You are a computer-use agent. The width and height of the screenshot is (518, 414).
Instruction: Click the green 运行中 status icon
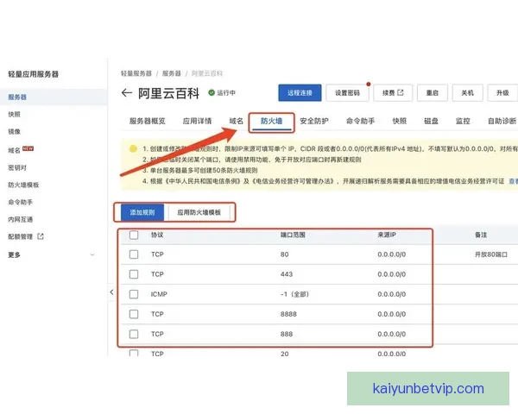click(212, 93)
